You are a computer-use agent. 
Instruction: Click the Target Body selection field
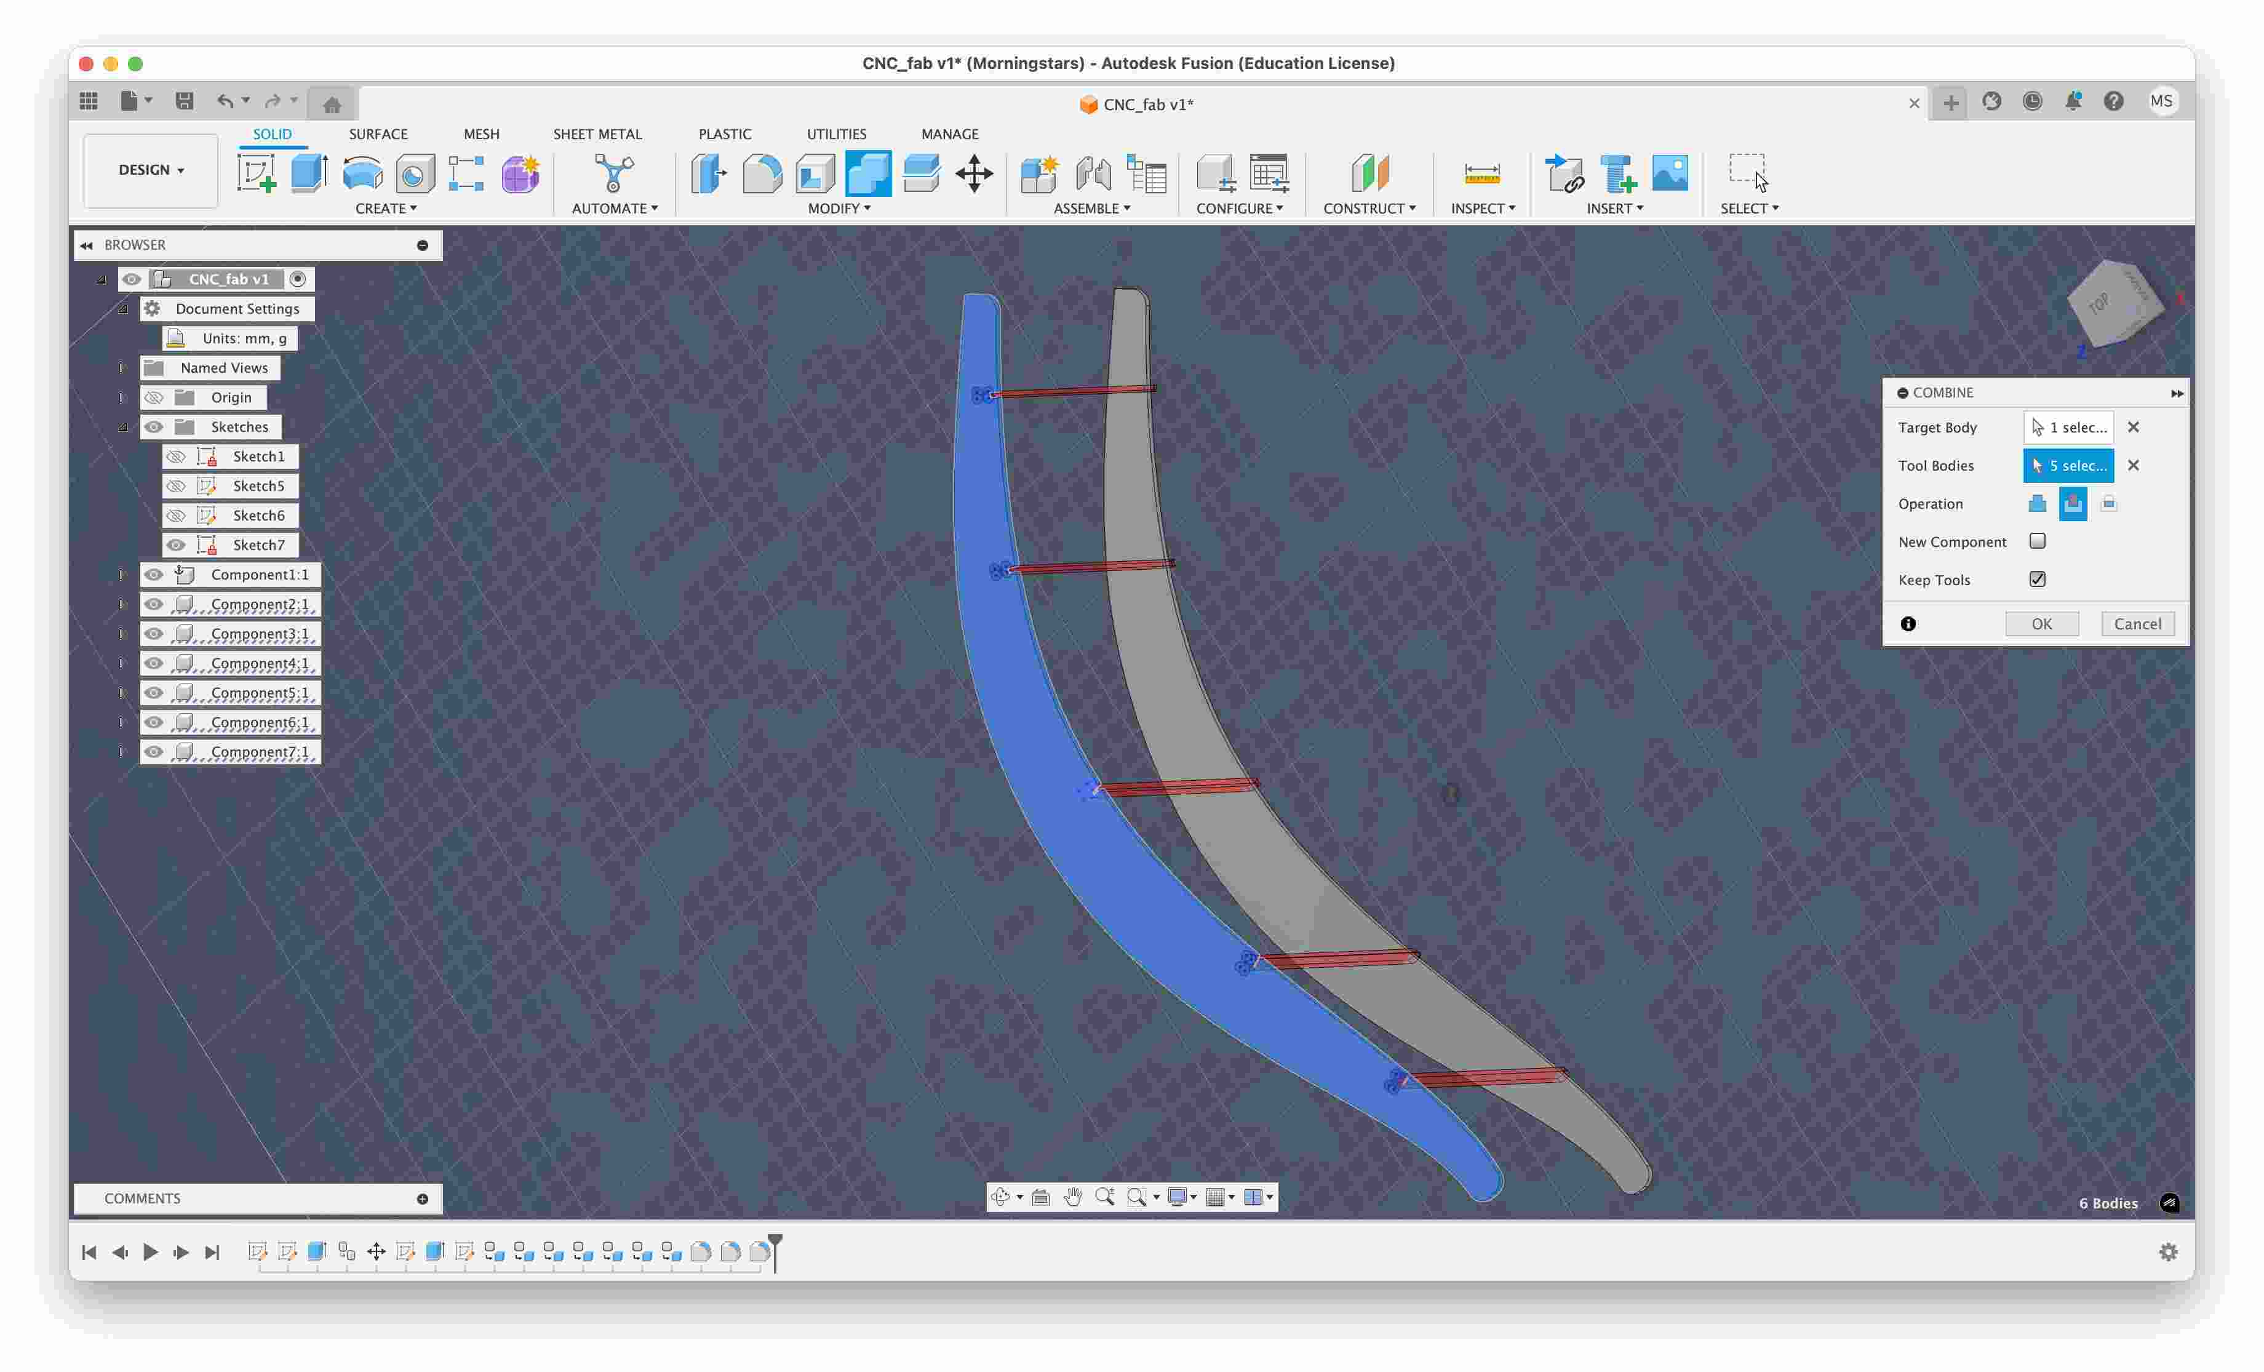click(2068, 428)
